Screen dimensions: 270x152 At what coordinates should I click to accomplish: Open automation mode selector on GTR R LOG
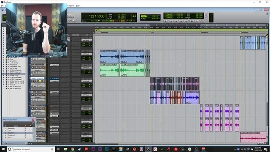pos(41,100)
